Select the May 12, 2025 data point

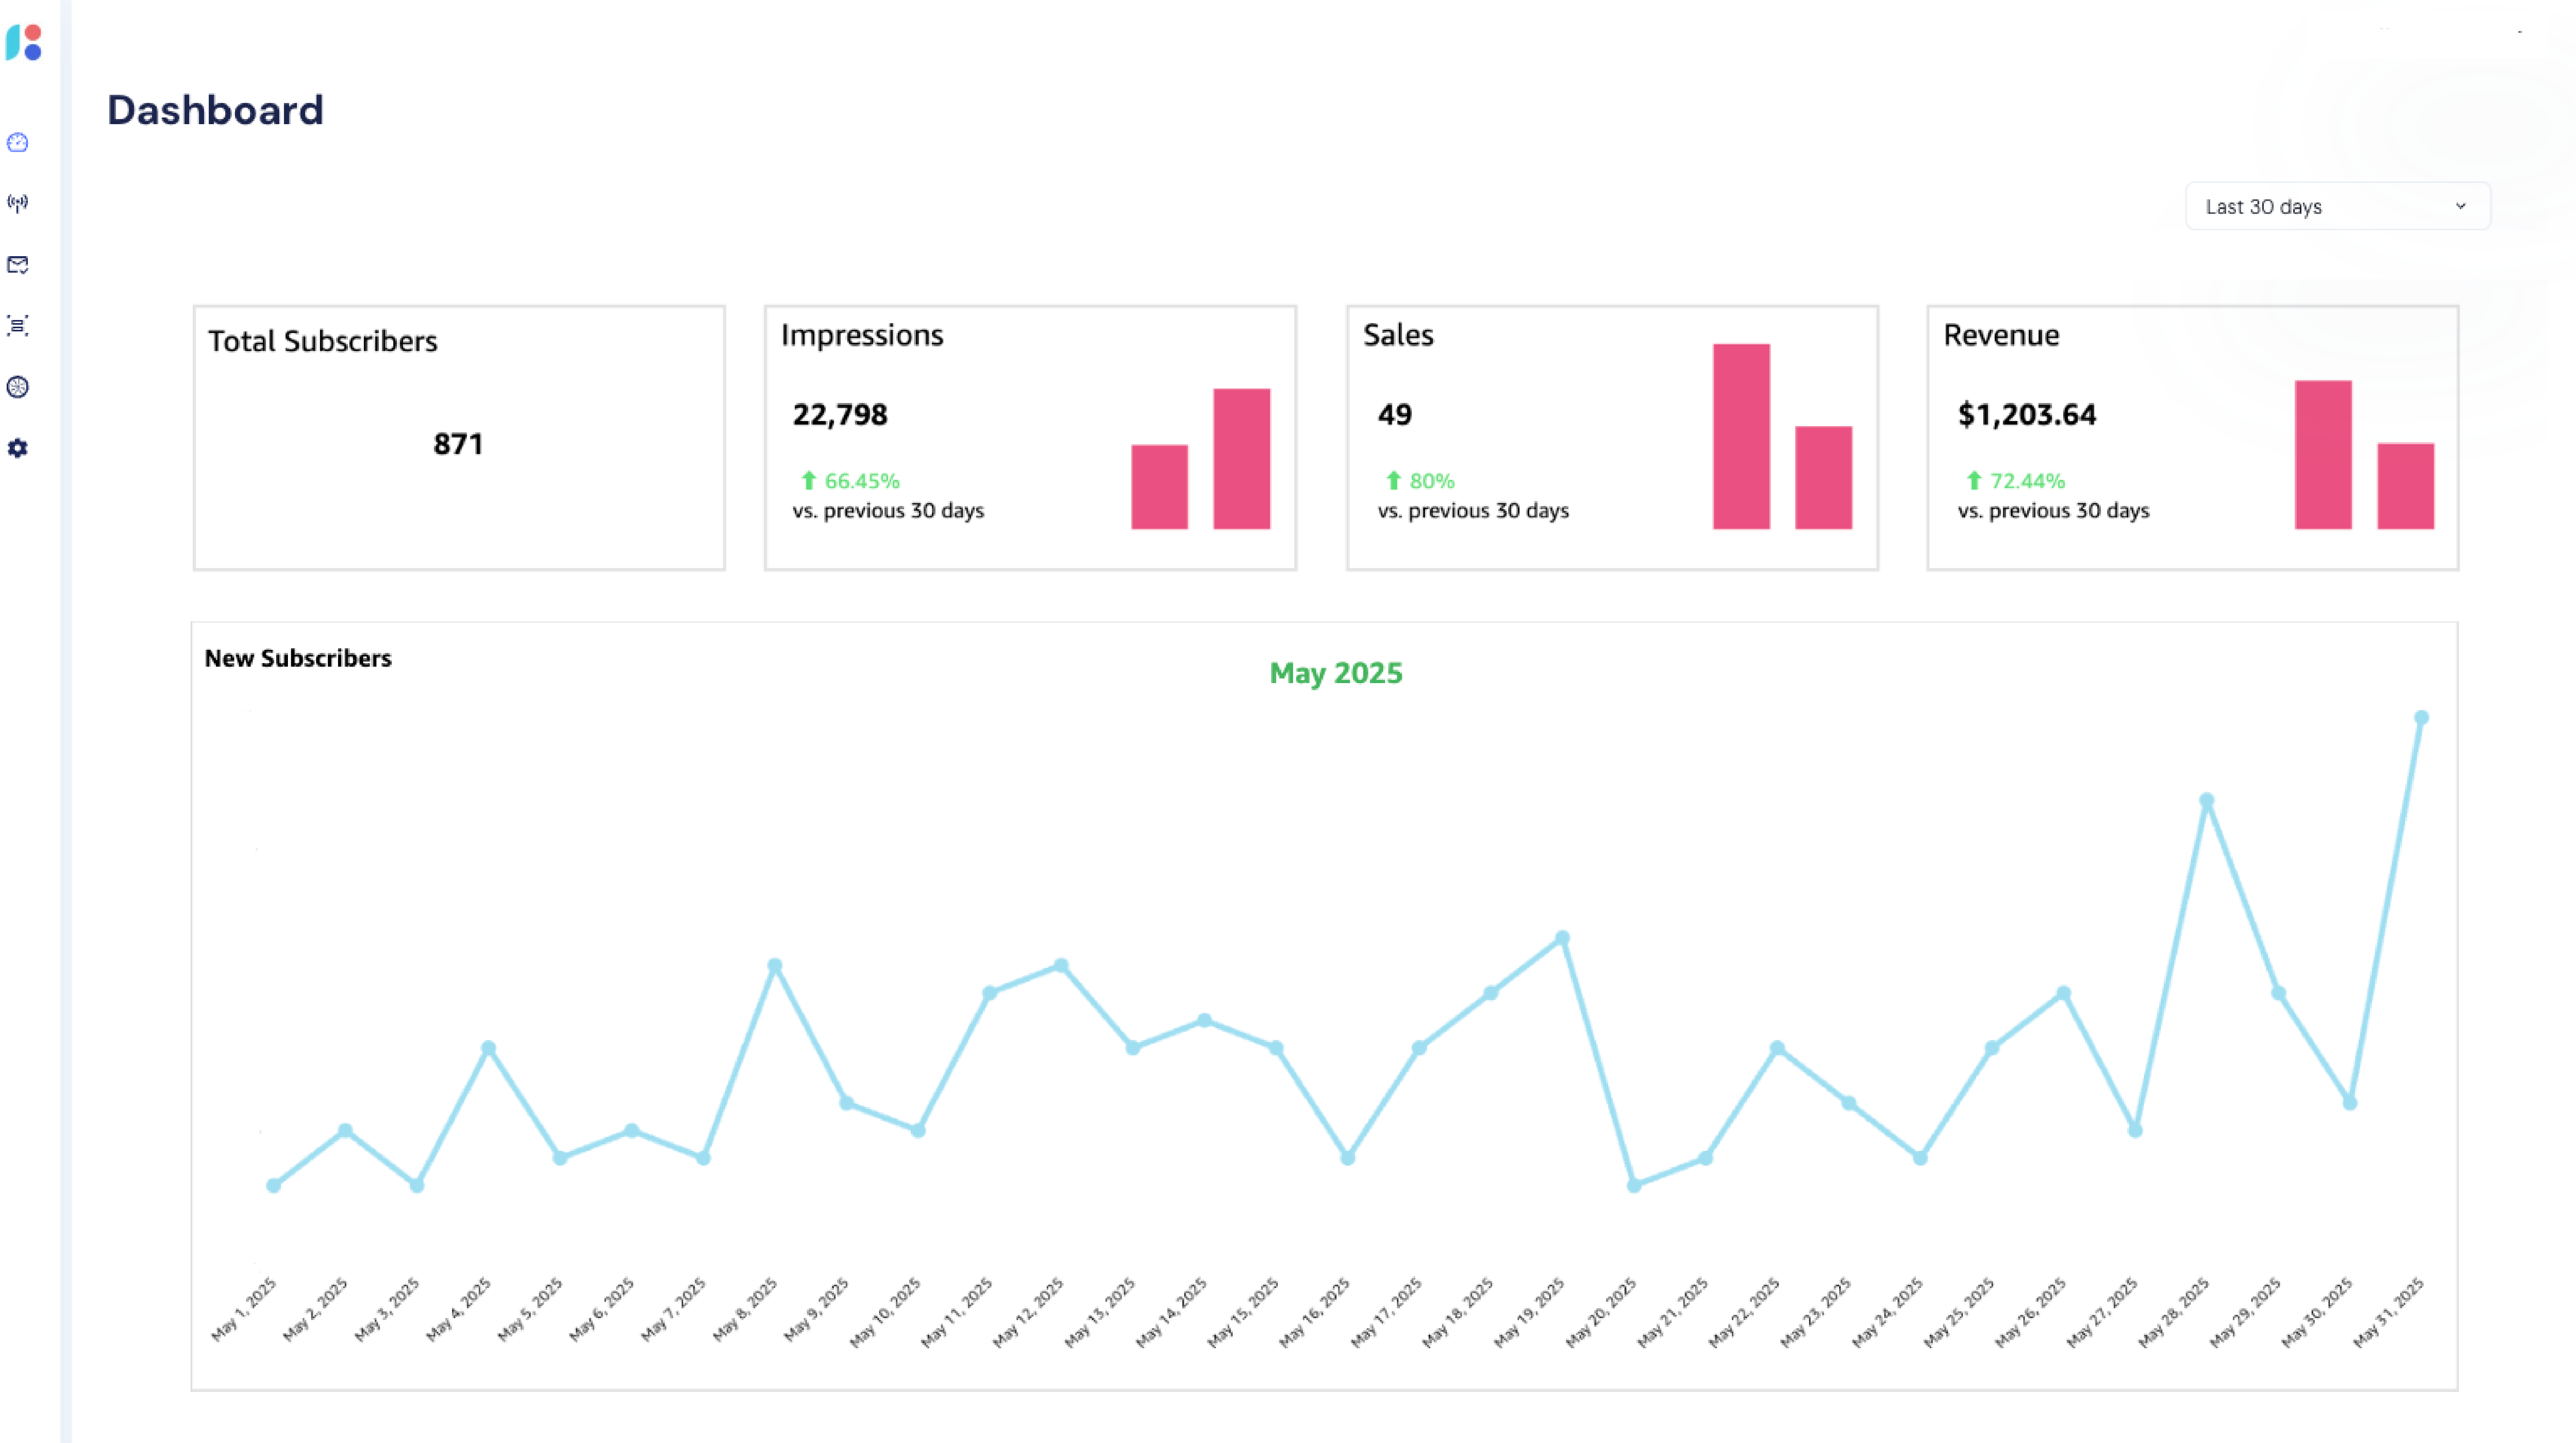1061,966
